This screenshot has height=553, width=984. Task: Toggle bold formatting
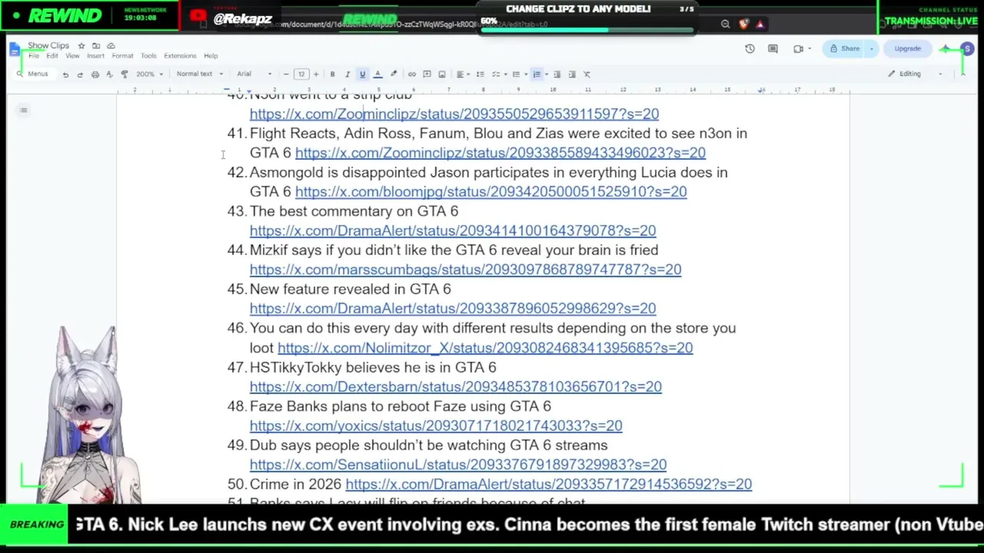[332, 75]
